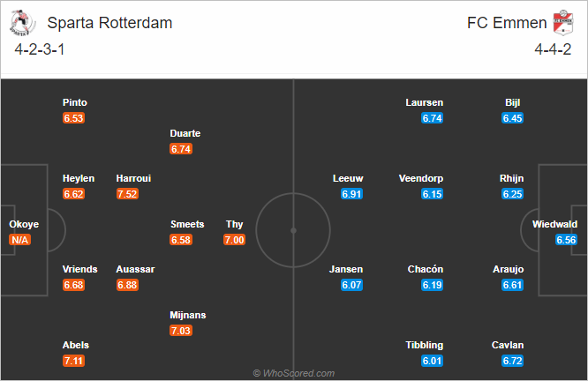Click the 4-2-3-1 formation label
This screenshot has width=588, height=381.
tap(40, 49)
